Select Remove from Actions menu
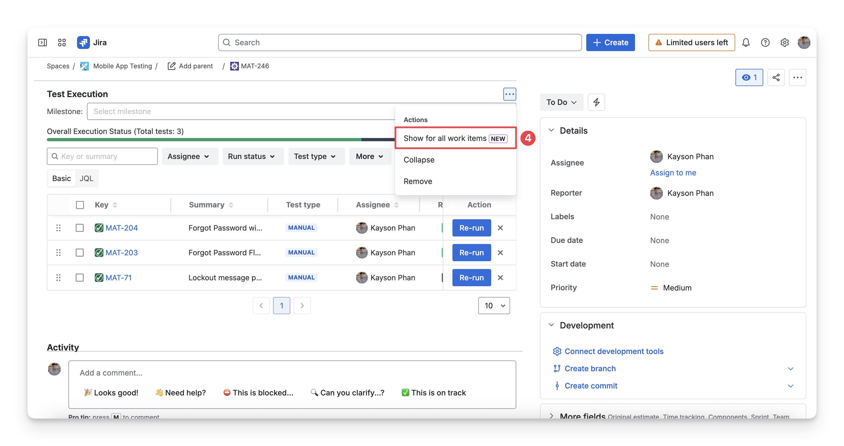 (455, 181)
